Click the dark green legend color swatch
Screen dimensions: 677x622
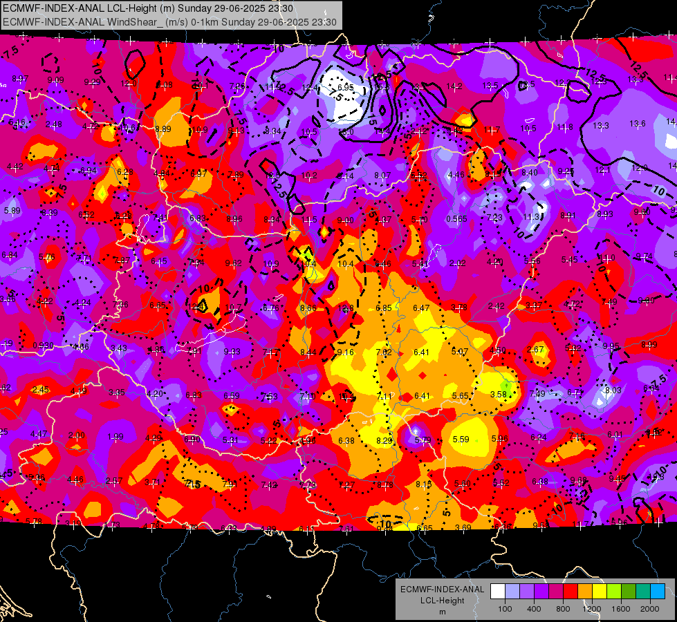pyautogui.click(x=629, y=592)
